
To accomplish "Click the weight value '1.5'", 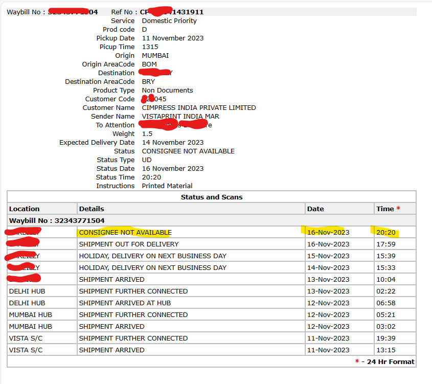I will point(147,134).
